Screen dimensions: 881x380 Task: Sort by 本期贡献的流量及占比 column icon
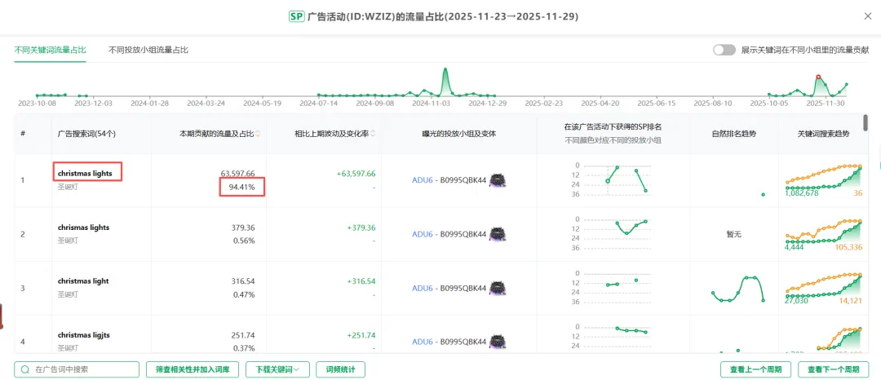258,135
